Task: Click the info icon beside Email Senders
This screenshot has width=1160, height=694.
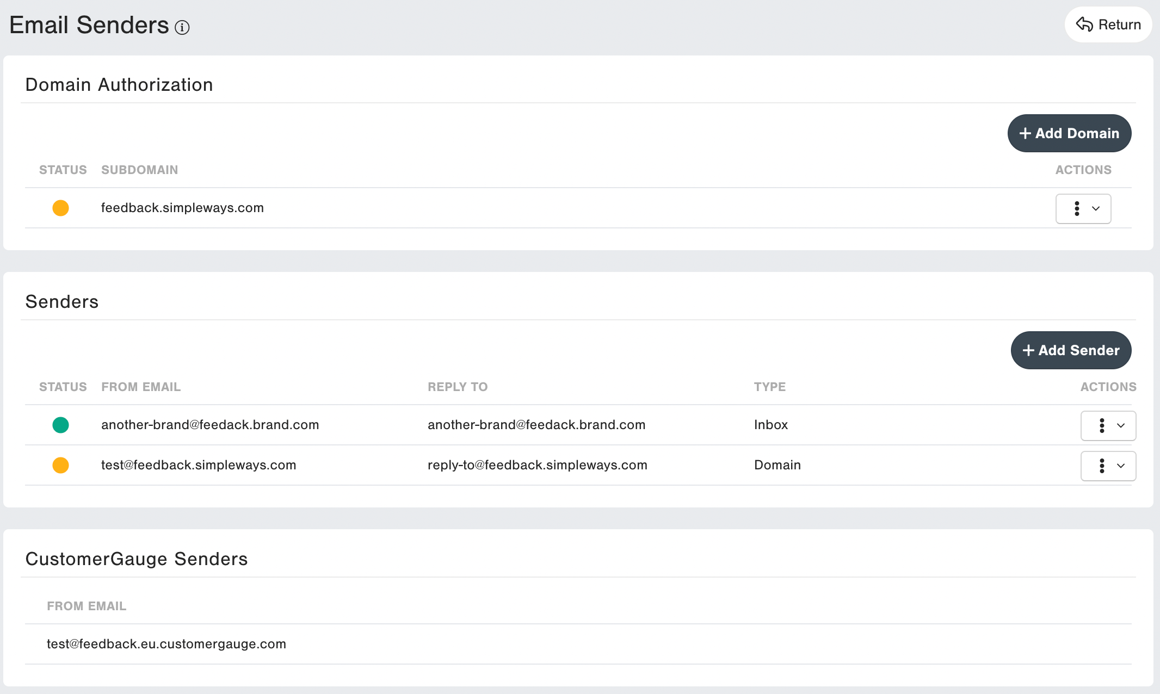Action: pyautogui.click(x=182, y=27)
